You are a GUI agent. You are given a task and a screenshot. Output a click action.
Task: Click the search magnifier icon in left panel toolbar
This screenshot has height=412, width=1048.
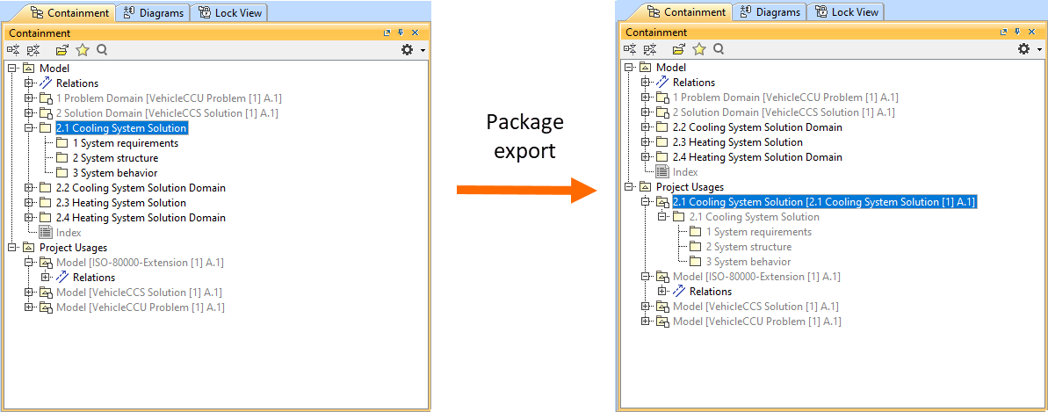tap(102, 49)
